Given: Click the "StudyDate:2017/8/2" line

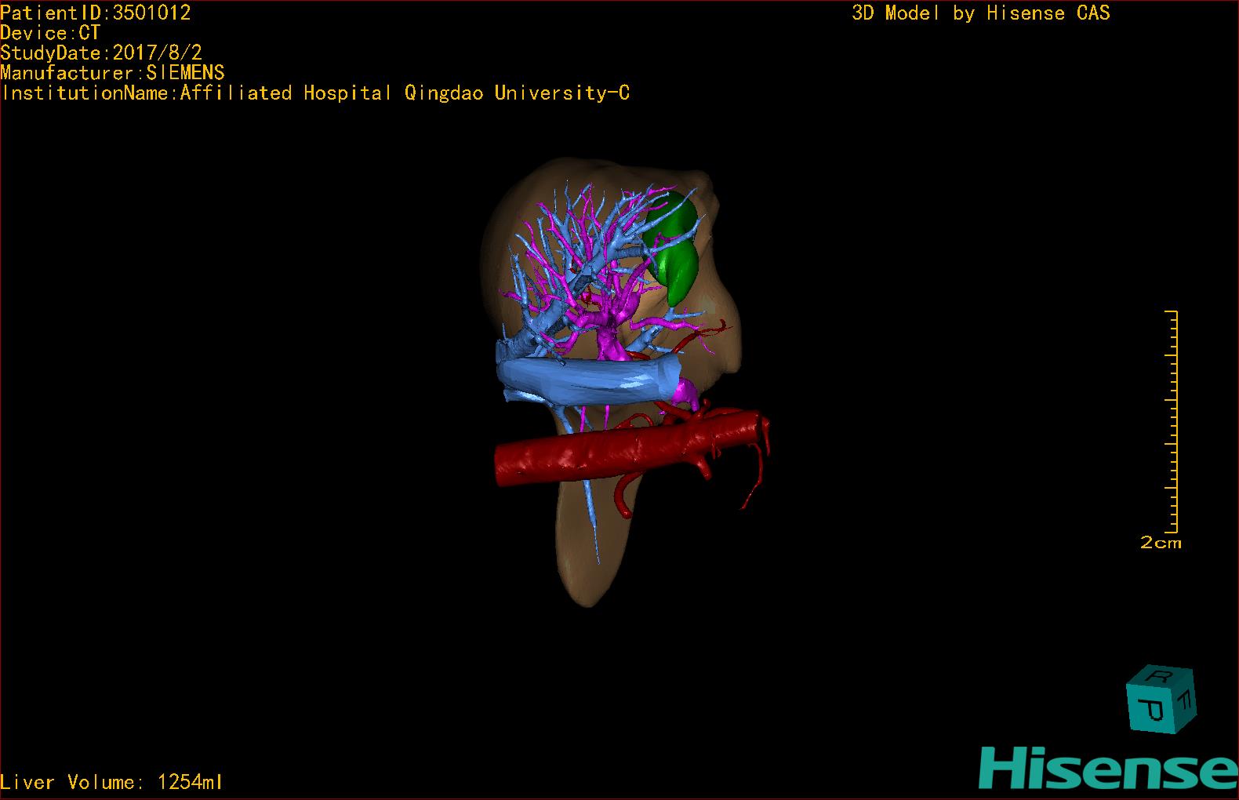Looking at the screenshot, I should pyautogui.click(x=101, y=53).
